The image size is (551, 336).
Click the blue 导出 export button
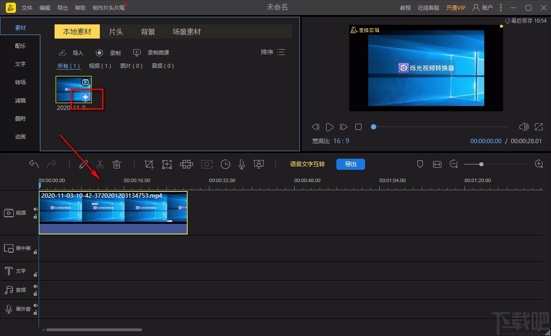pyautogui.click(x=350, y=164)
